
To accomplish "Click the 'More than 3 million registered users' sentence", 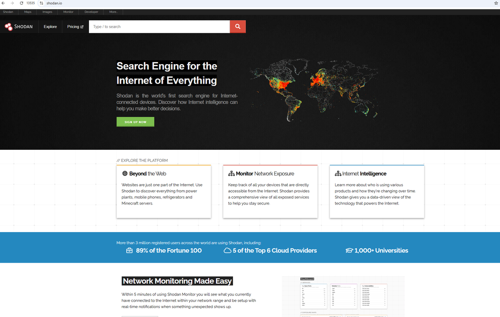I will [x=189, y=243].
